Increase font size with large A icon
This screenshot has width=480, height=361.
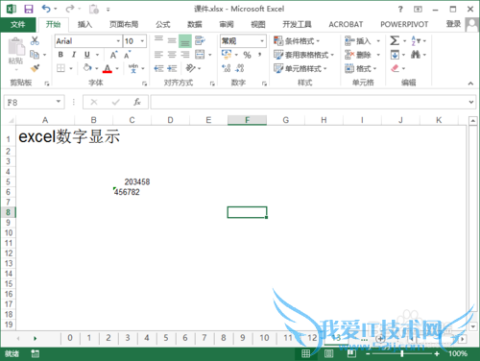tap(114, 55)
